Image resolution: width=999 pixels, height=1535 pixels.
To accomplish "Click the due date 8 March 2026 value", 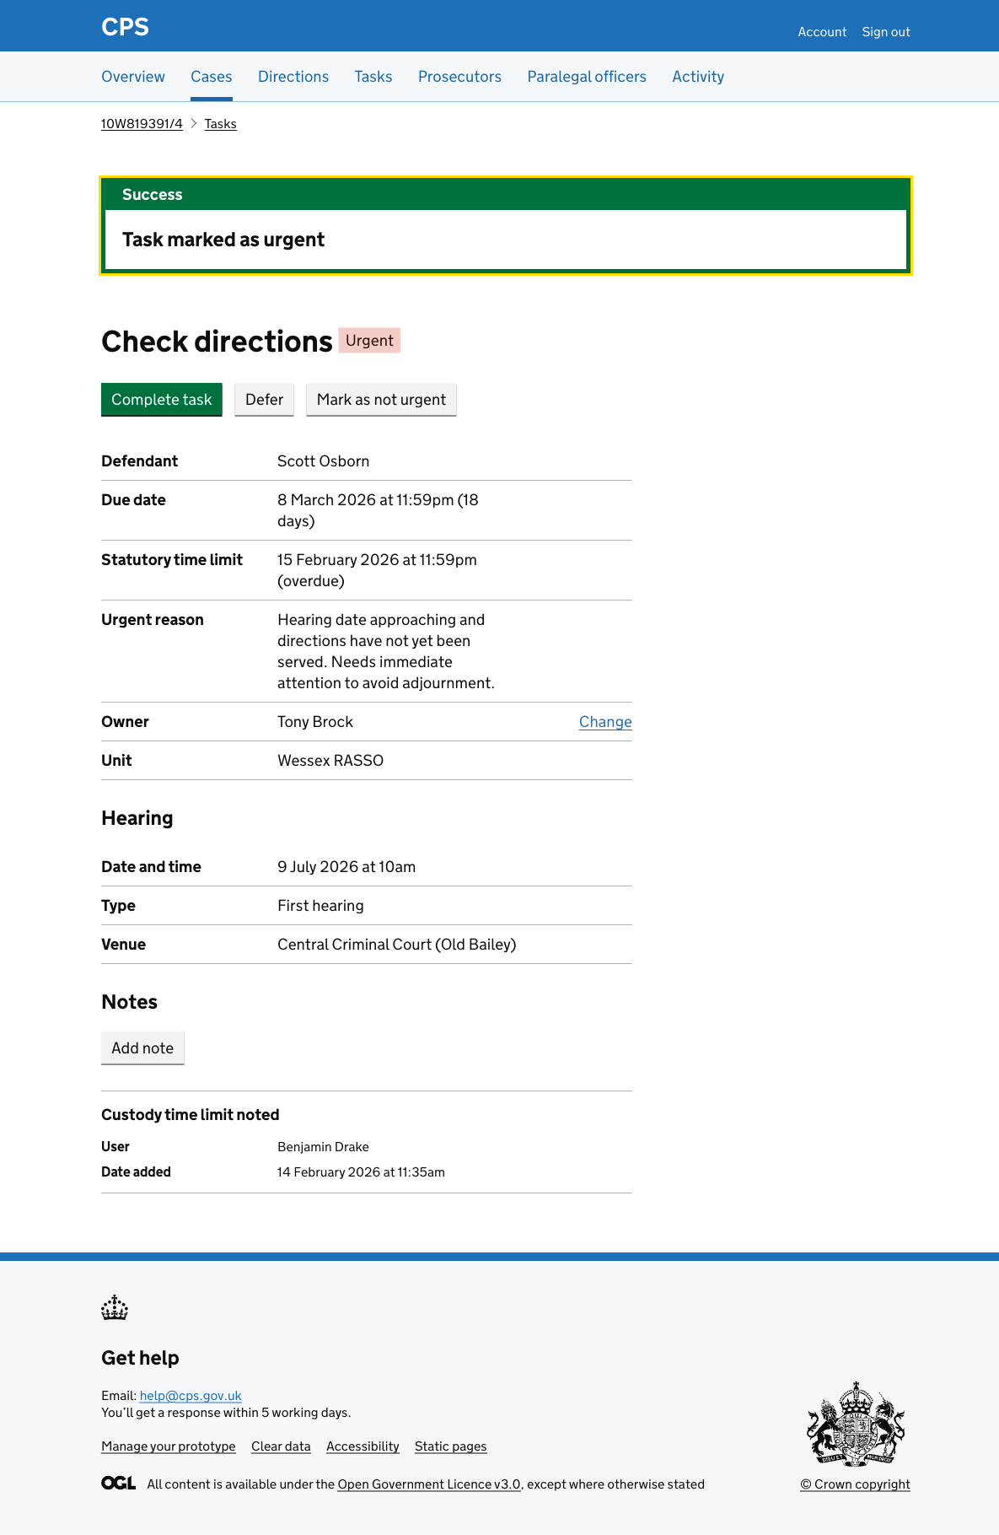I will click(379, 510).
